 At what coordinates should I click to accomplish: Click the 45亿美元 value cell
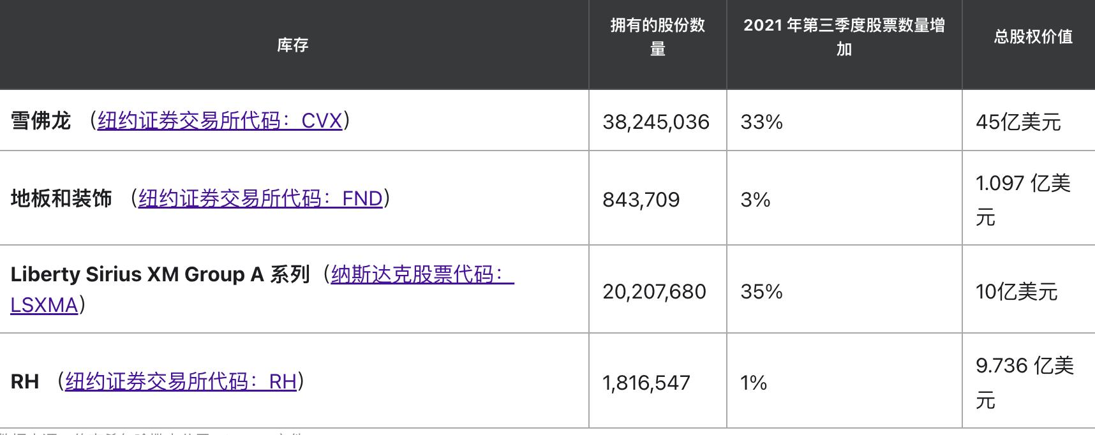click(1018, 122)
